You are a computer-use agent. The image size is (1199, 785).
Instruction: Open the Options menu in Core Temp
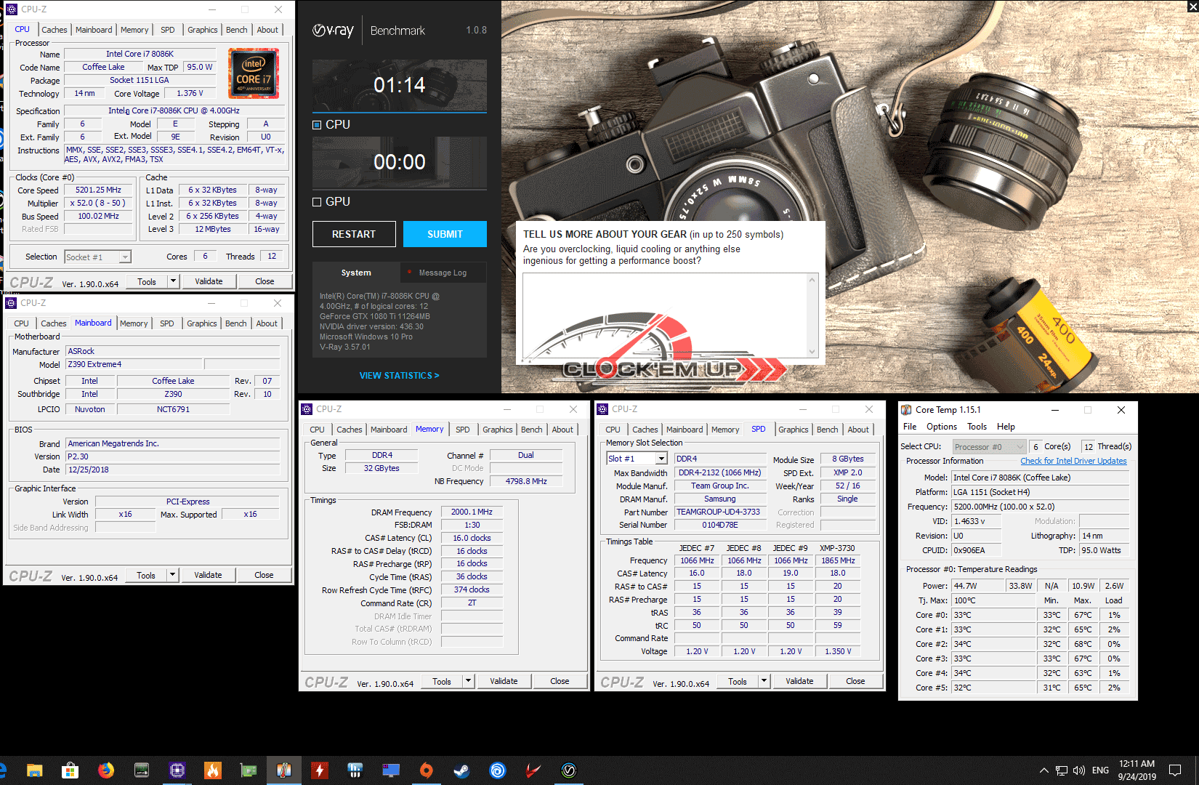tap(941, 427)
